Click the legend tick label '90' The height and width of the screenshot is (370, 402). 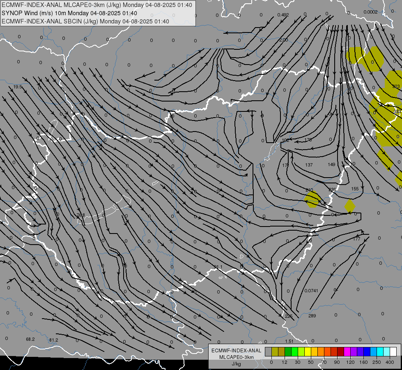pyautogui.click(x=337, y=362)
